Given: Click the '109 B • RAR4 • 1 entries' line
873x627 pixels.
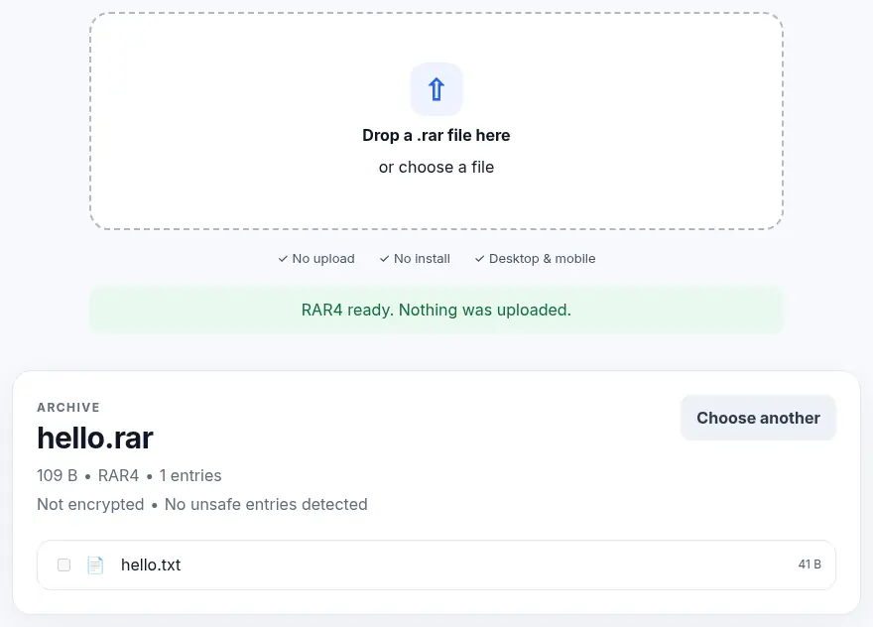Looking at the screenshot, I should [129, 475].
